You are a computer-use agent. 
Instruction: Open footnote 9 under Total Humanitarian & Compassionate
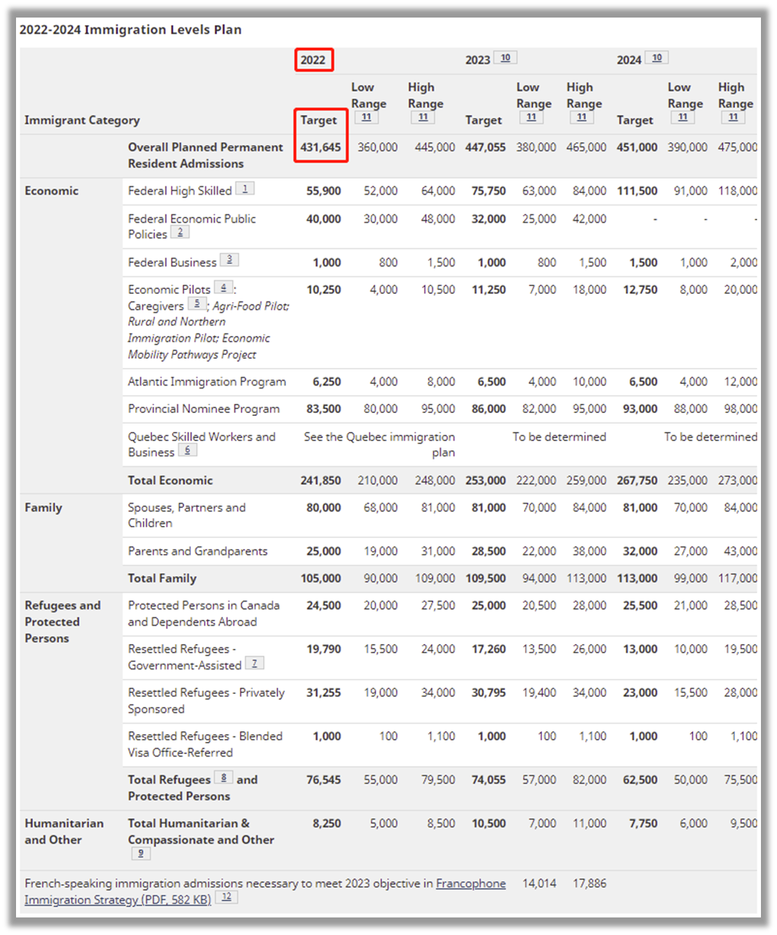141,854
